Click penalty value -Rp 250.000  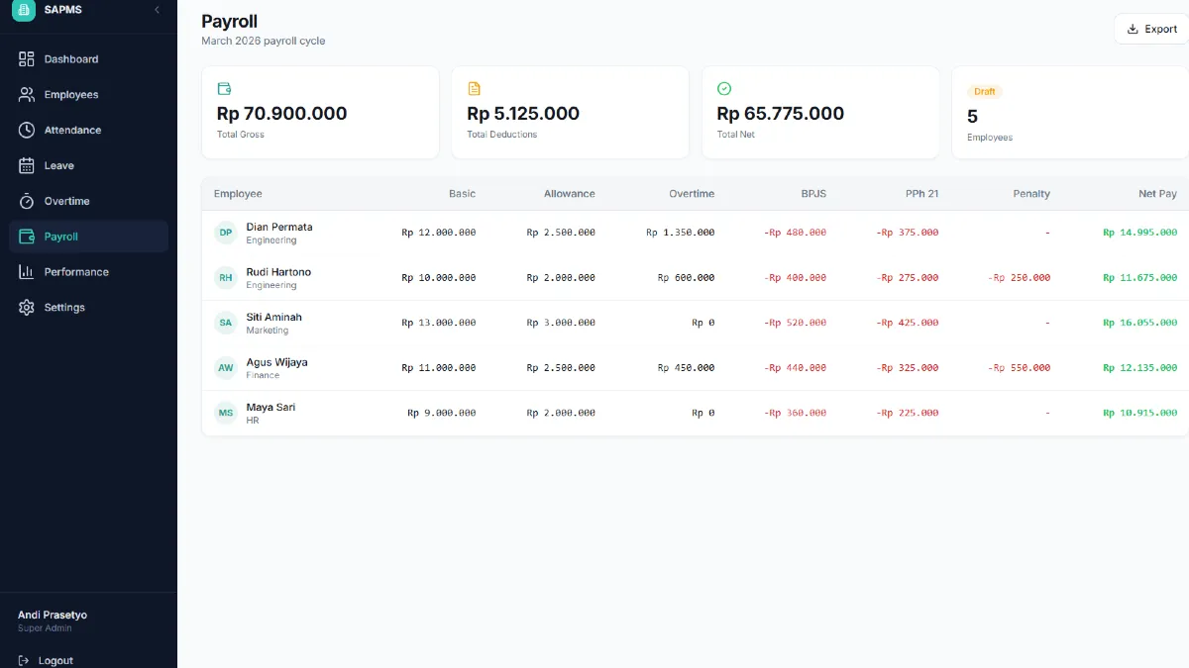tap(1020, 278)
